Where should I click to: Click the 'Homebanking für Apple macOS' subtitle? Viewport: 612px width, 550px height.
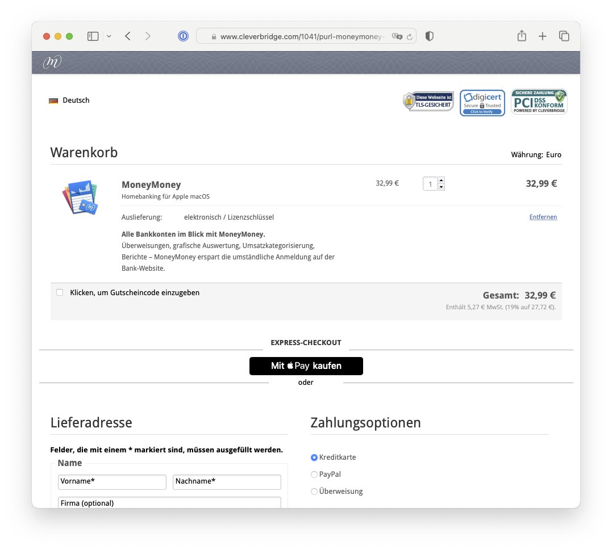click(x=165, y=196)
